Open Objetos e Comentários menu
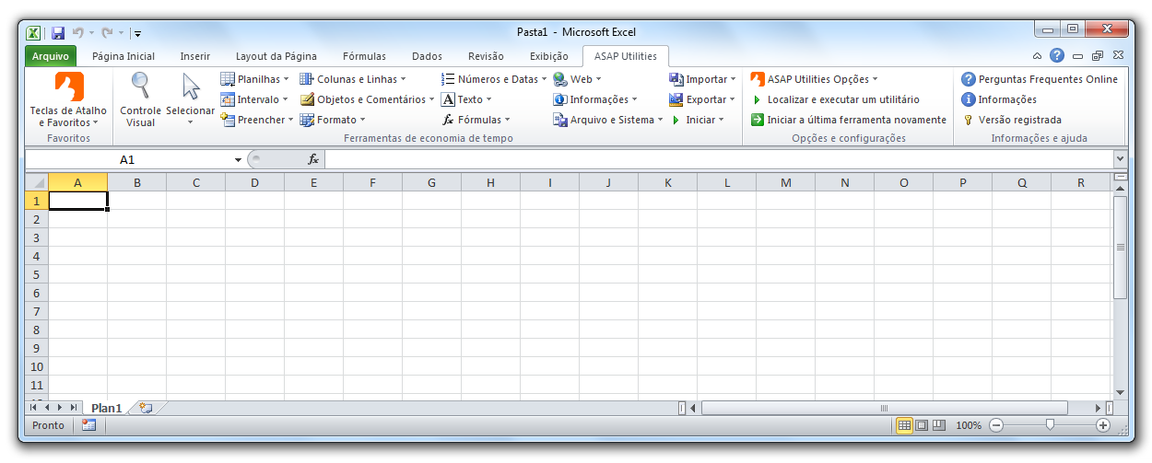 coord(368,99)
